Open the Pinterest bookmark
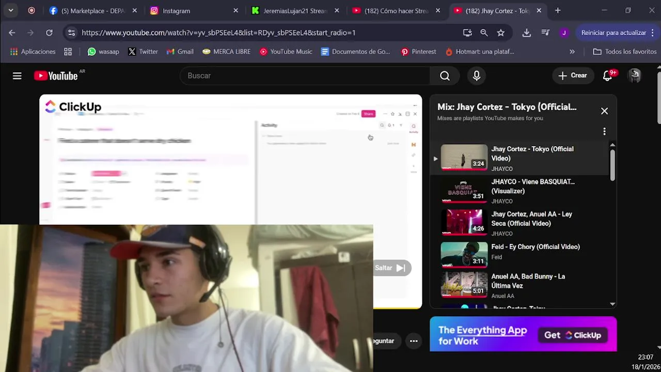661x372 pixels. coord(418,52)
